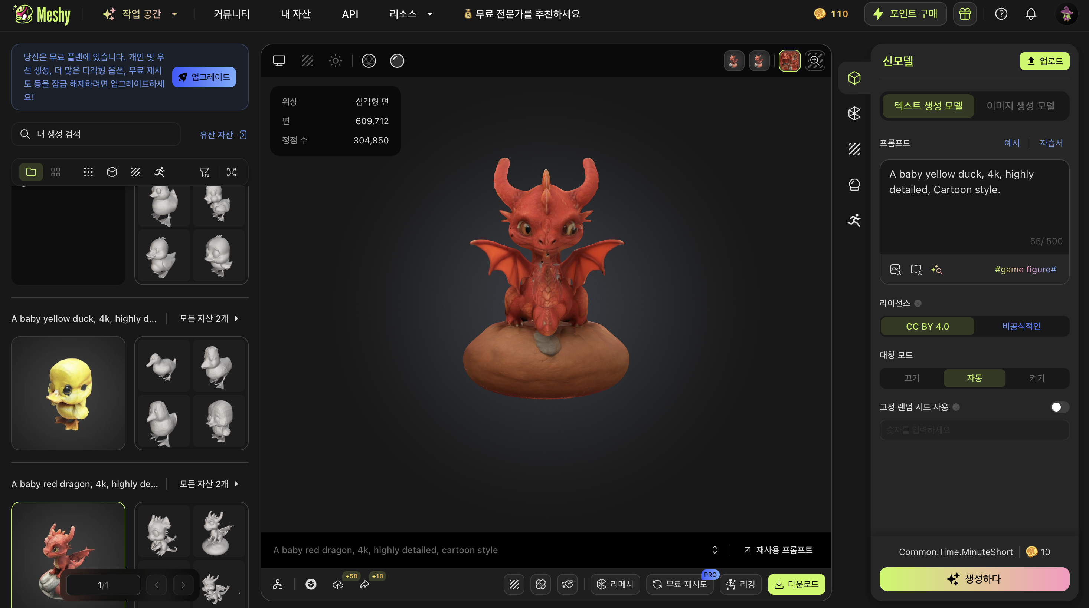This screenshot has width=1089, height=608.
Task: Filter assets by texture stripes icon
Action: (136, 172)
